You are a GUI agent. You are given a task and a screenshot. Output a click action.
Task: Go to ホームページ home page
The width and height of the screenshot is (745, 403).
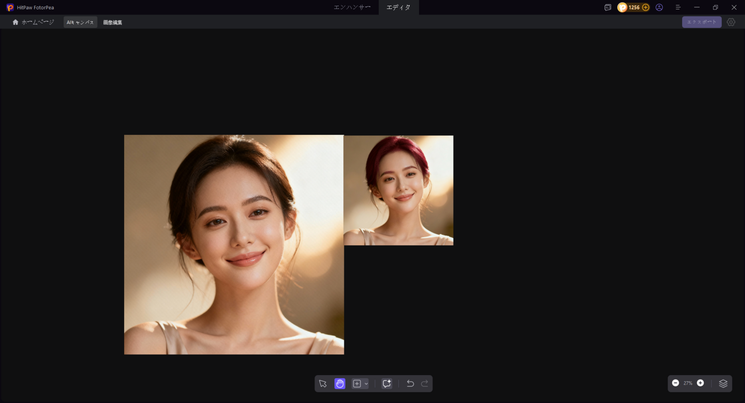33,22
